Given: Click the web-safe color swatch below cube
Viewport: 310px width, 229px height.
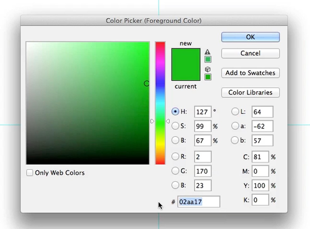Looking at the screenshot, I should coord(208,77).
